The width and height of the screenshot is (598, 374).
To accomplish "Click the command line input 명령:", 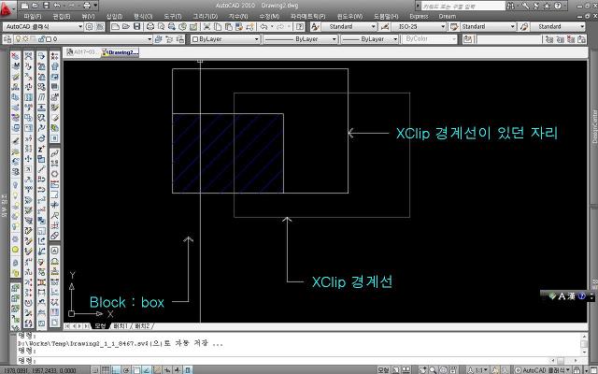I will pos(284,360).
